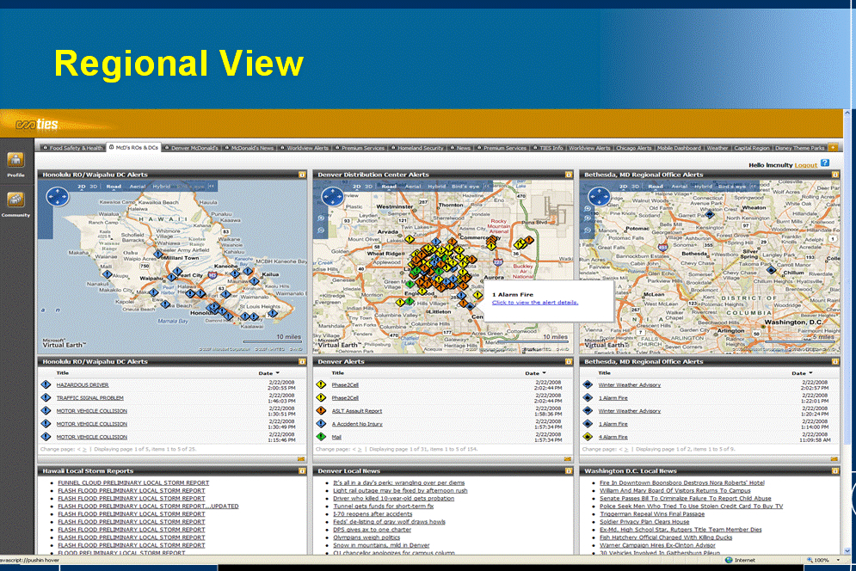
Task: Collapse the Denver map toolbar with the chevrons
Action: point(486,187)
